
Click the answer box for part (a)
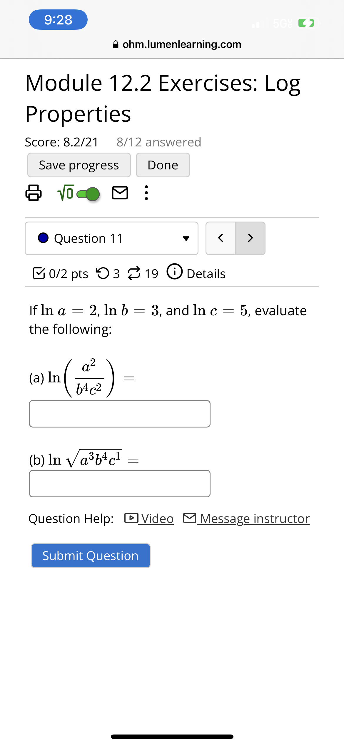119,414
